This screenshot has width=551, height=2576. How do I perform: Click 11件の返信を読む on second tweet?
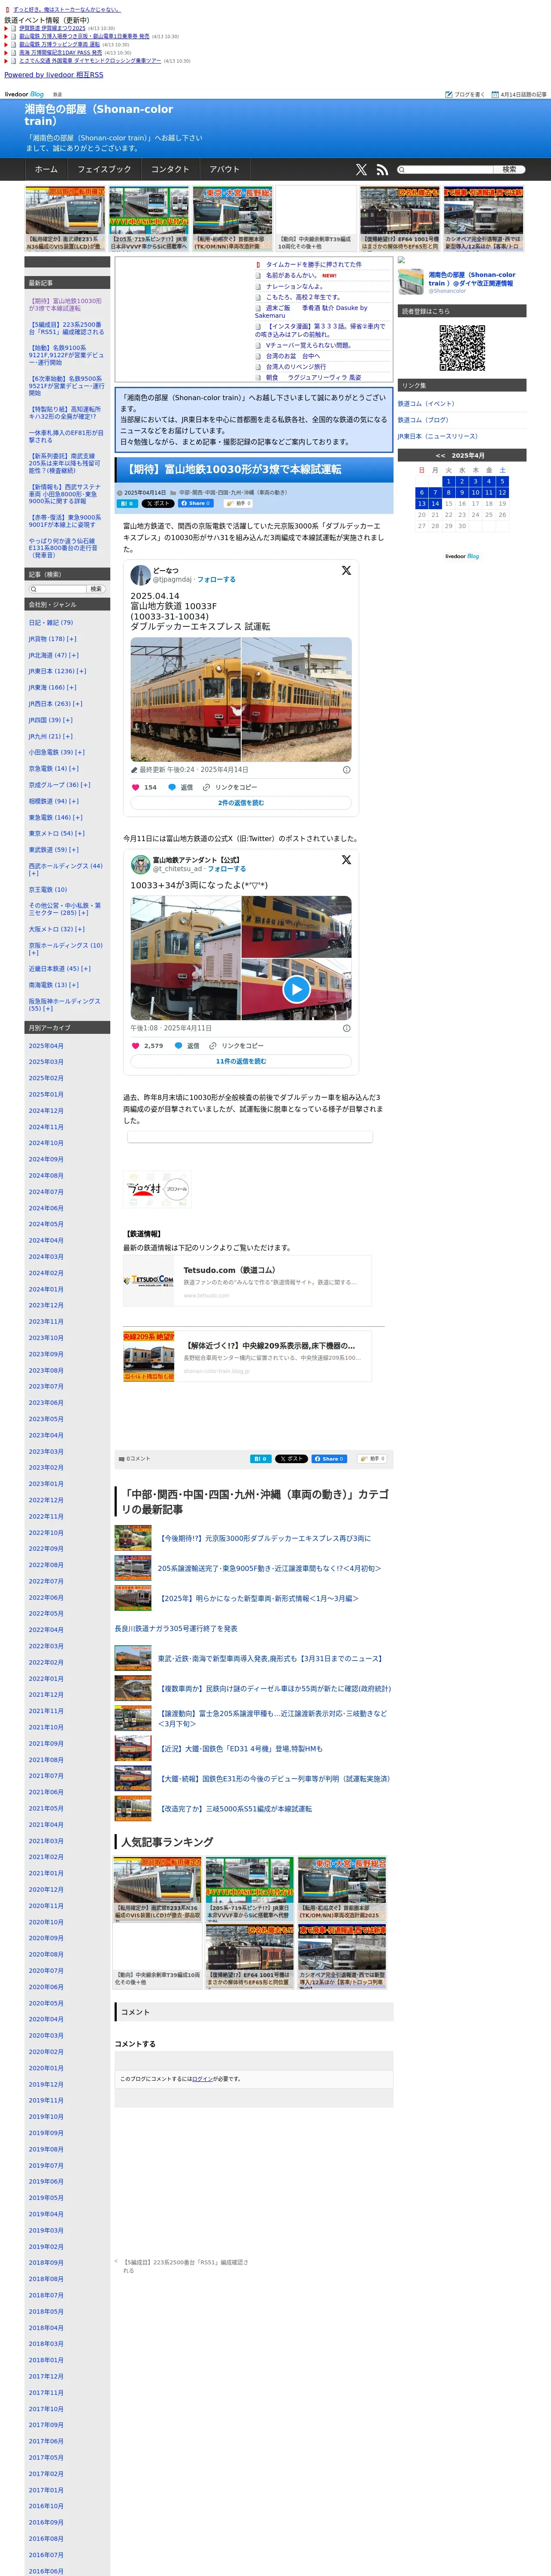241,1061
